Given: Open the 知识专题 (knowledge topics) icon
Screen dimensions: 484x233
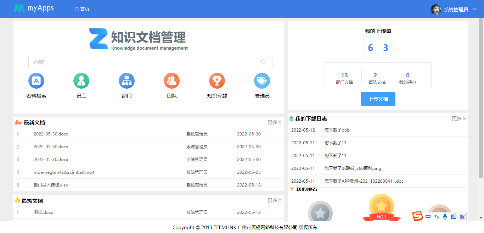Looking at the screenshot, I should coord(217,81).
